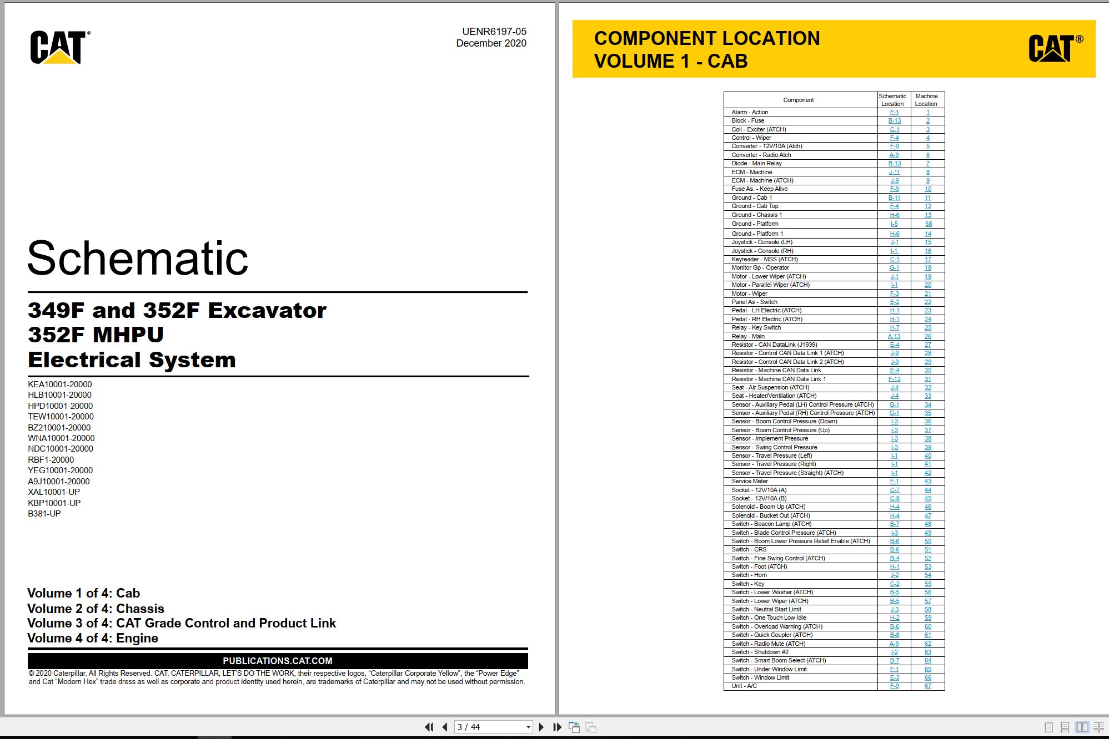Open machine location 16 for Joystick - Console (RH)
This screenshot has width=1109, height=739.
click(927, 251)
